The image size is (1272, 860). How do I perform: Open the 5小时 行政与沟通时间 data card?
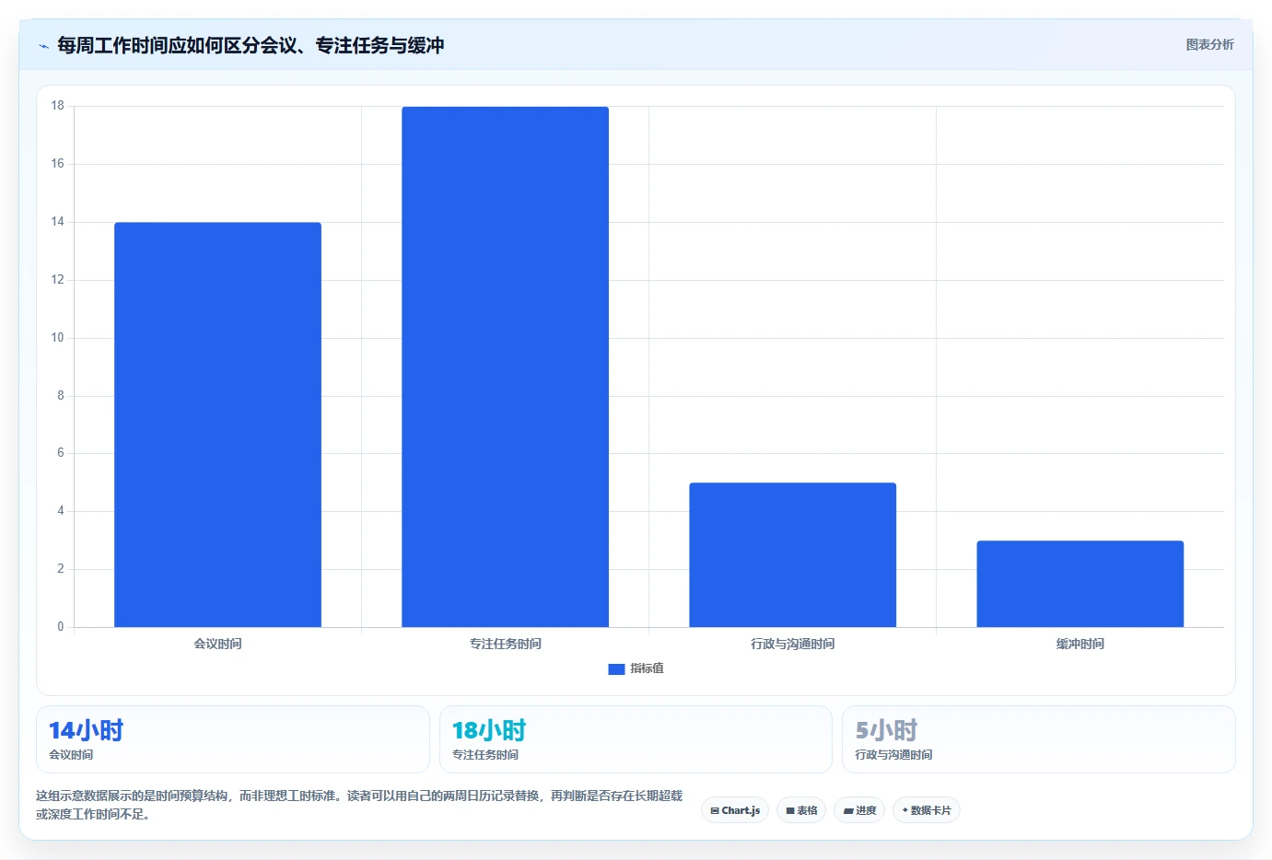click(x=1039, y=739)
